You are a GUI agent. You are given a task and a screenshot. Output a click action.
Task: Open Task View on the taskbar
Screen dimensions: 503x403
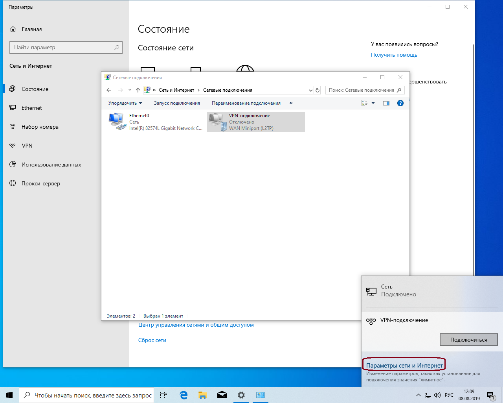point(163,395)
